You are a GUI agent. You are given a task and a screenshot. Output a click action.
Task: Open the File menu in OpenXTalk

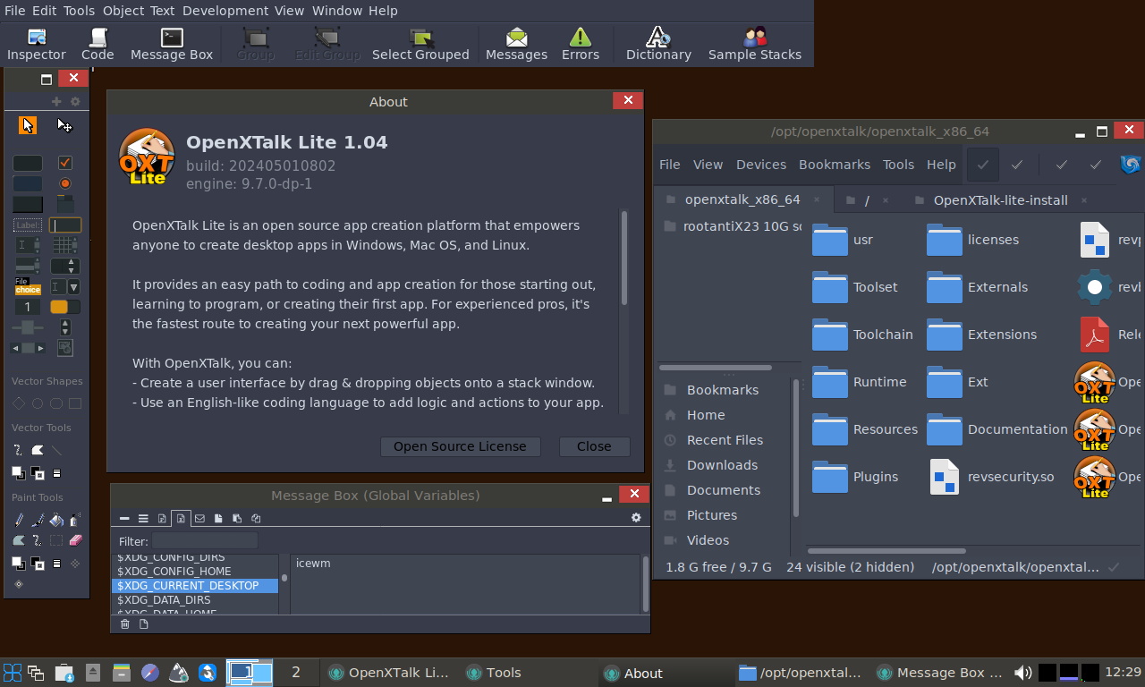coord(14,11)
